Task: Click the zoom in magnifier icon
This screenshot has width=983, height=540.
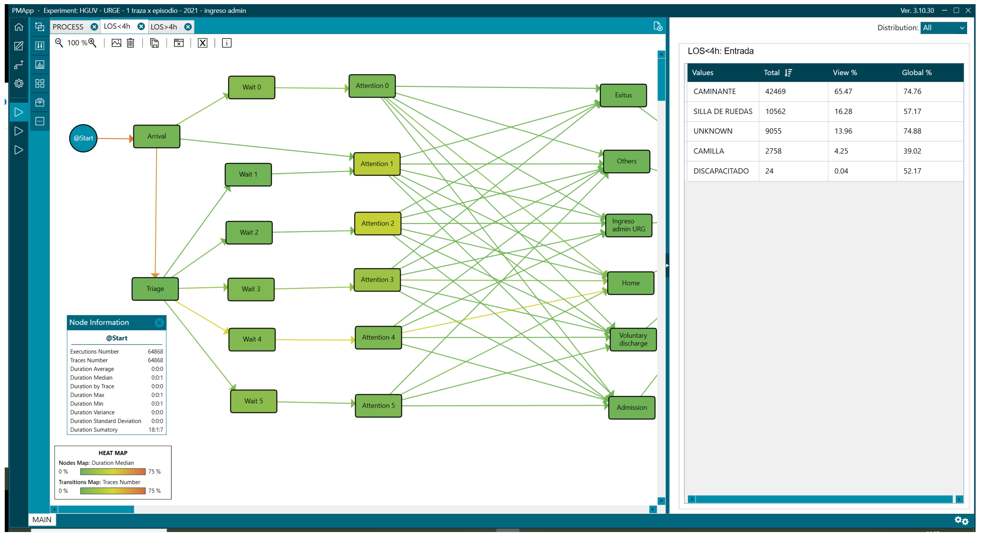Action: tap(92, 43)
